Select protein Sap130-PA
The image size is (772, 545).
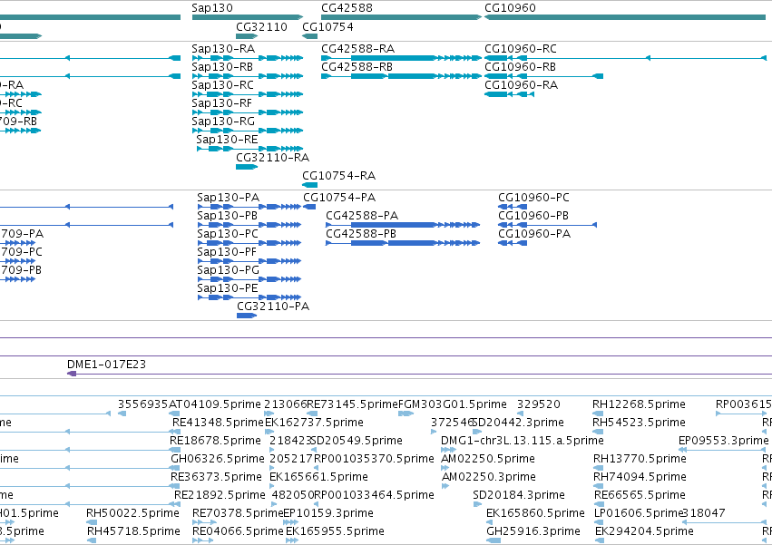249,207
